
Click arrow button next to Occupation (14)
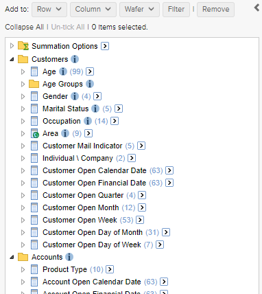(x=115, y=121)
